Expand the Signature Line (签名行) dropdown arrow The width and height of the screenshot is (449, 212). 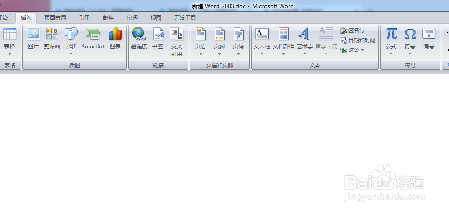368,30
